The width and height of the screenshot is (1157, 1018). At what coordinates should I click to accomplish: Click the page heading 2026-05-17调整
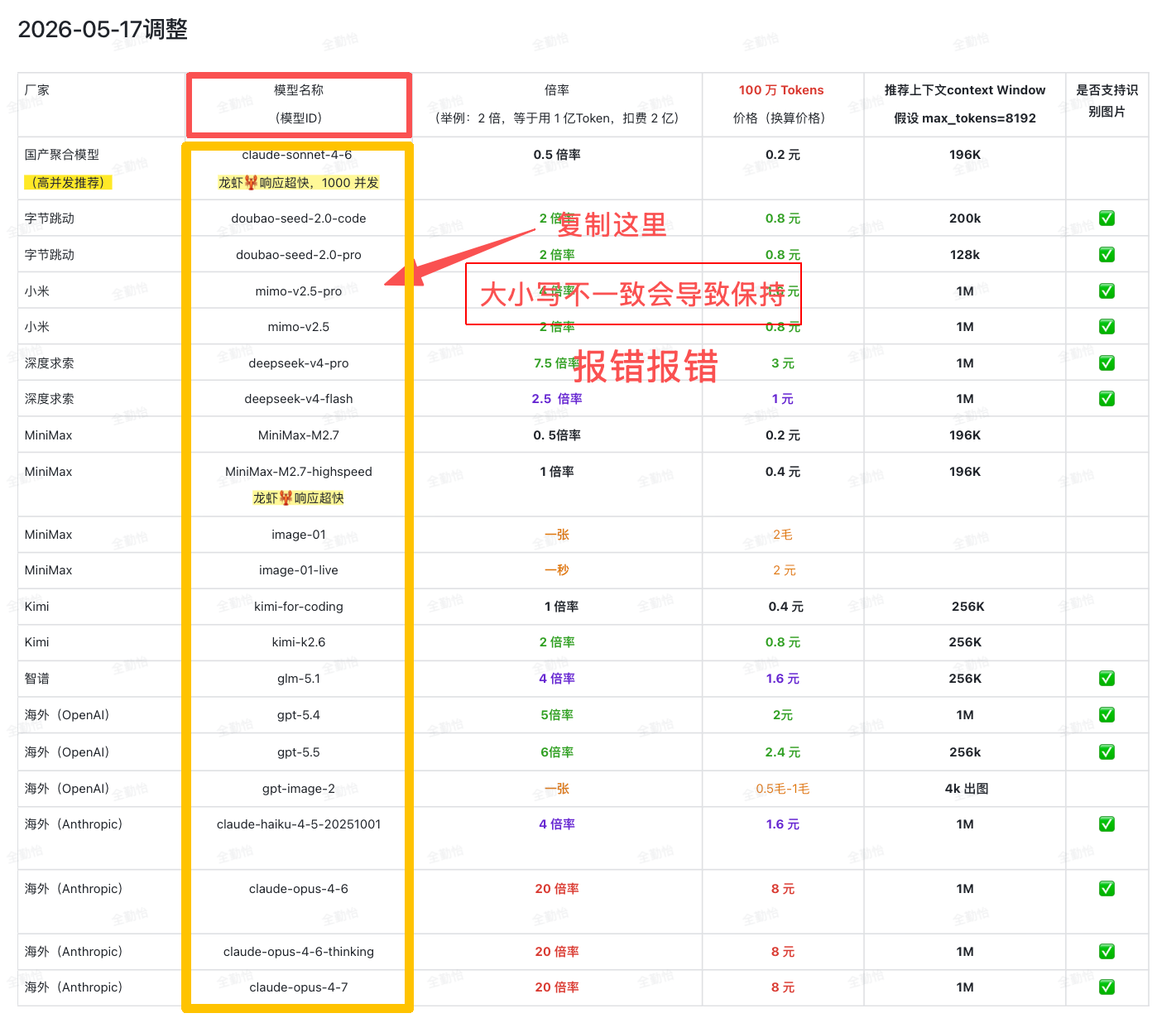103,29
